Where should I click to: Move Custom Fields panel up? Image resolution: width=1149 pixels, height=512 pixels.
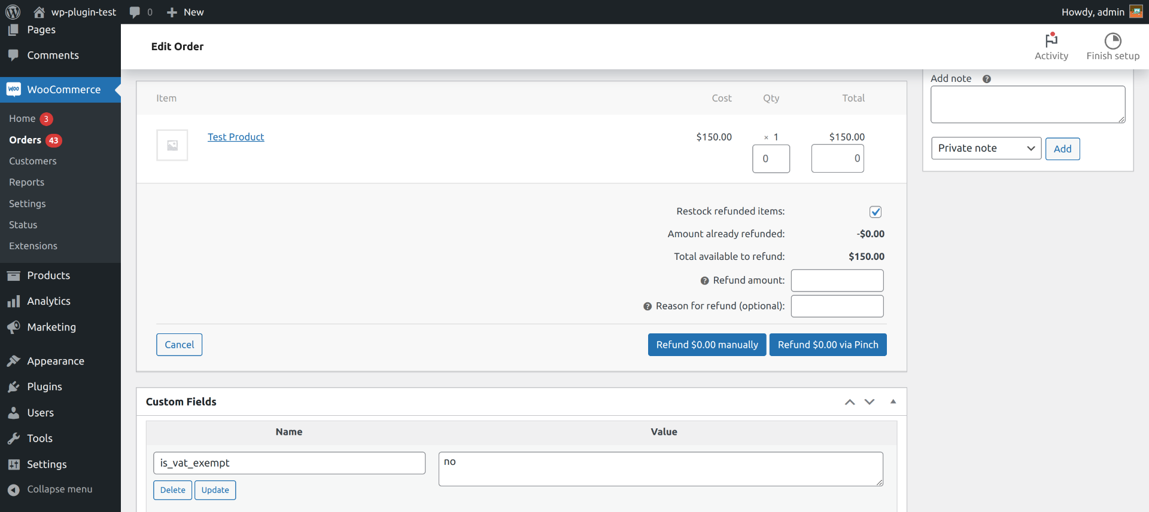coord(850,402)
